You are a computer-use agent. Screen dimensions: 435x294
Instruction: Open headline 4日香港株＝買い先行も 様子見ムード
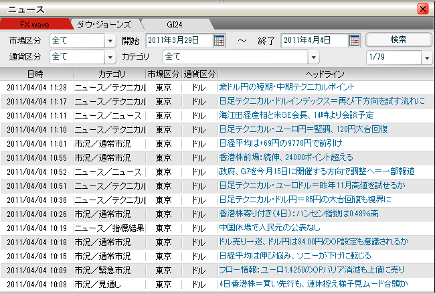pyautogui.click(x=313, y=284)
